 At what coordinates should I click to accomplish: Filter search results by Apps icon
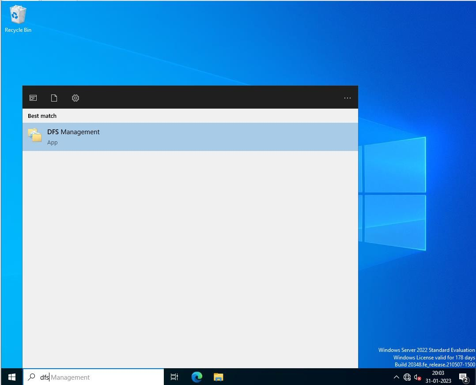click(33, 98)
